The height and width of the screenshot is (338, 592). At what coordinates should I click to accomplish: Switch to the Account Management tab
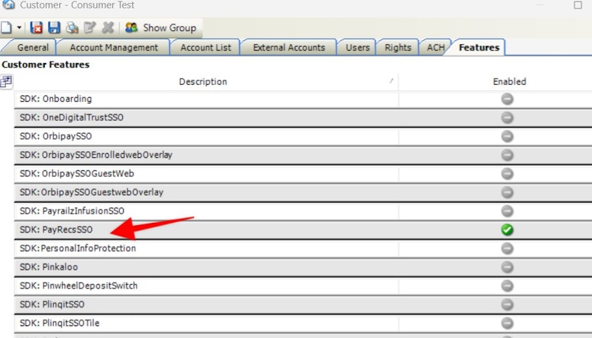pyautogui.click(x=114, y=47)
